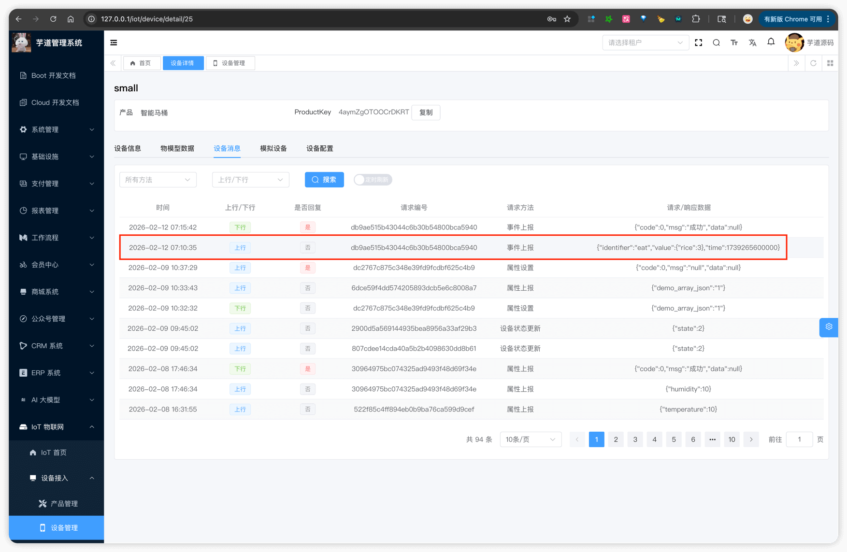
Task: Open the 10条/页 page size dropdown
Action: [530, 439]
